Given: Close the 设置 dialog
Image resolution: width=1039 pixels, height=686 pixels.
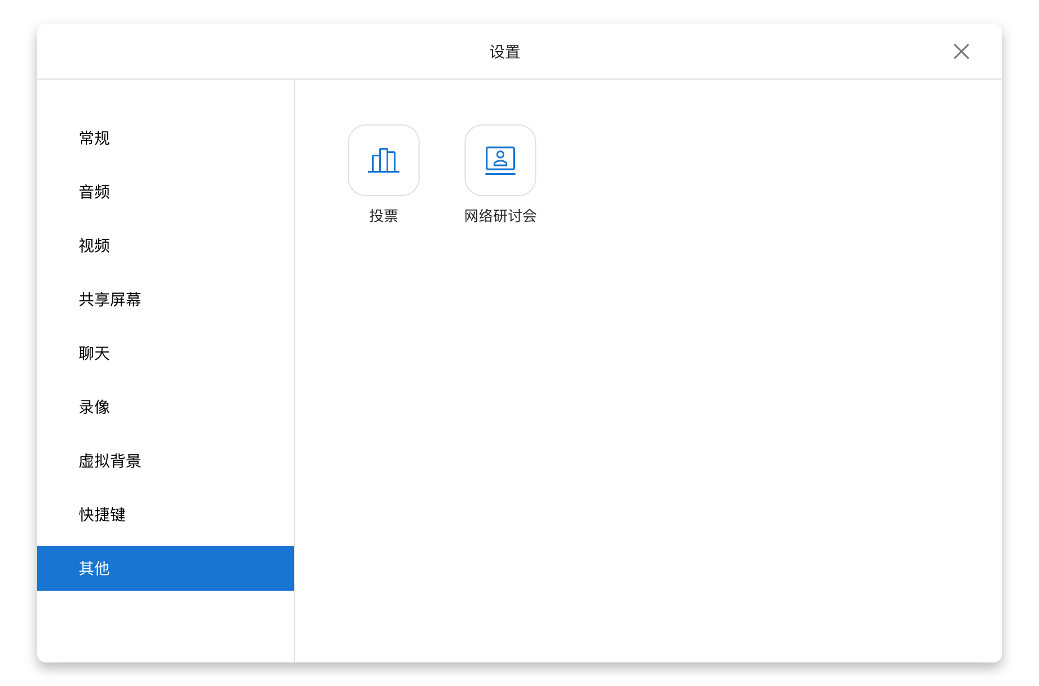Looking at the screenshot, I should [961, 52].
